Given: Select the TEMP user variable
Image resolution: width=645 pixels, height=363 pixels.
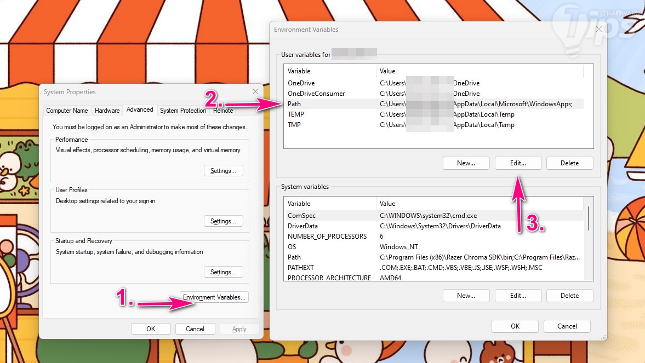Looking at the screenshot, I should [x=433, y=114].
